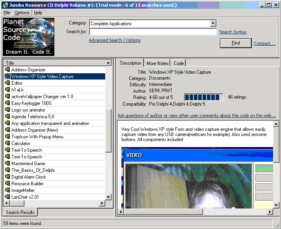Switch to the Code tab
The image size is (281, 229).
(x=179, y=63)
